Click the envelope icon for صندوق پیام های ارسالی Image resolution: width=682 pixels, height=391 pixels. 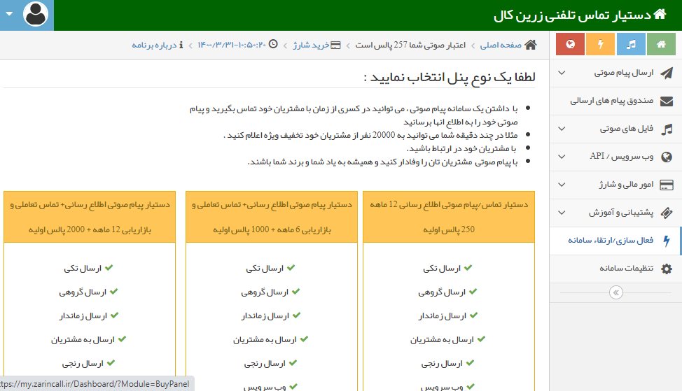coord(667,101)
